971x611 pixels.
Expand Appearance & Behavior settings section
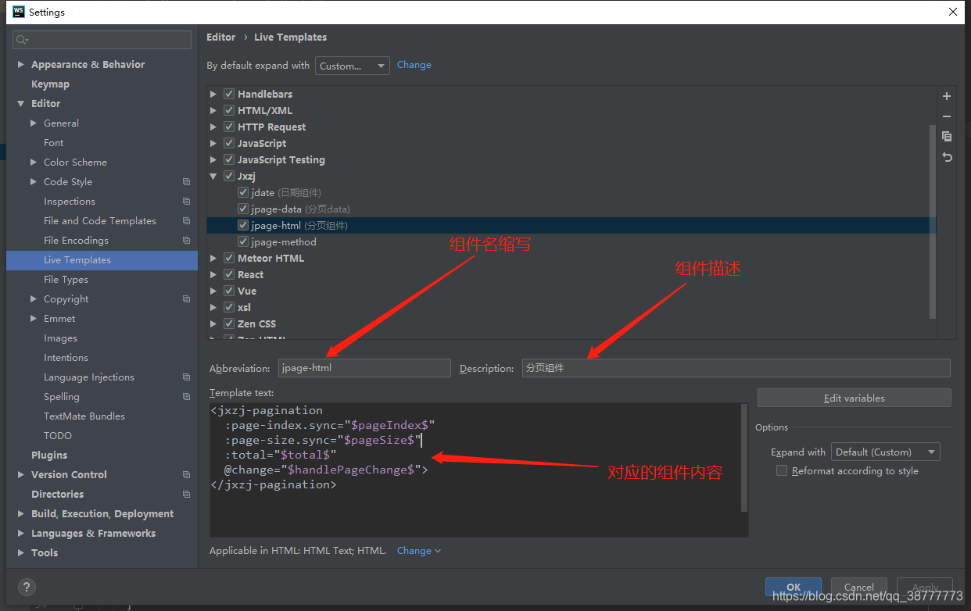(x=21, y=65)
